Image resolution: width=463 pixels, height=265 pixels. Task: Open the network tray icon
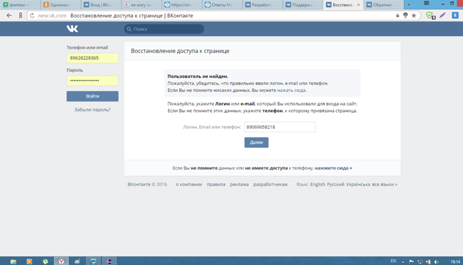click(x=420, y=262)
